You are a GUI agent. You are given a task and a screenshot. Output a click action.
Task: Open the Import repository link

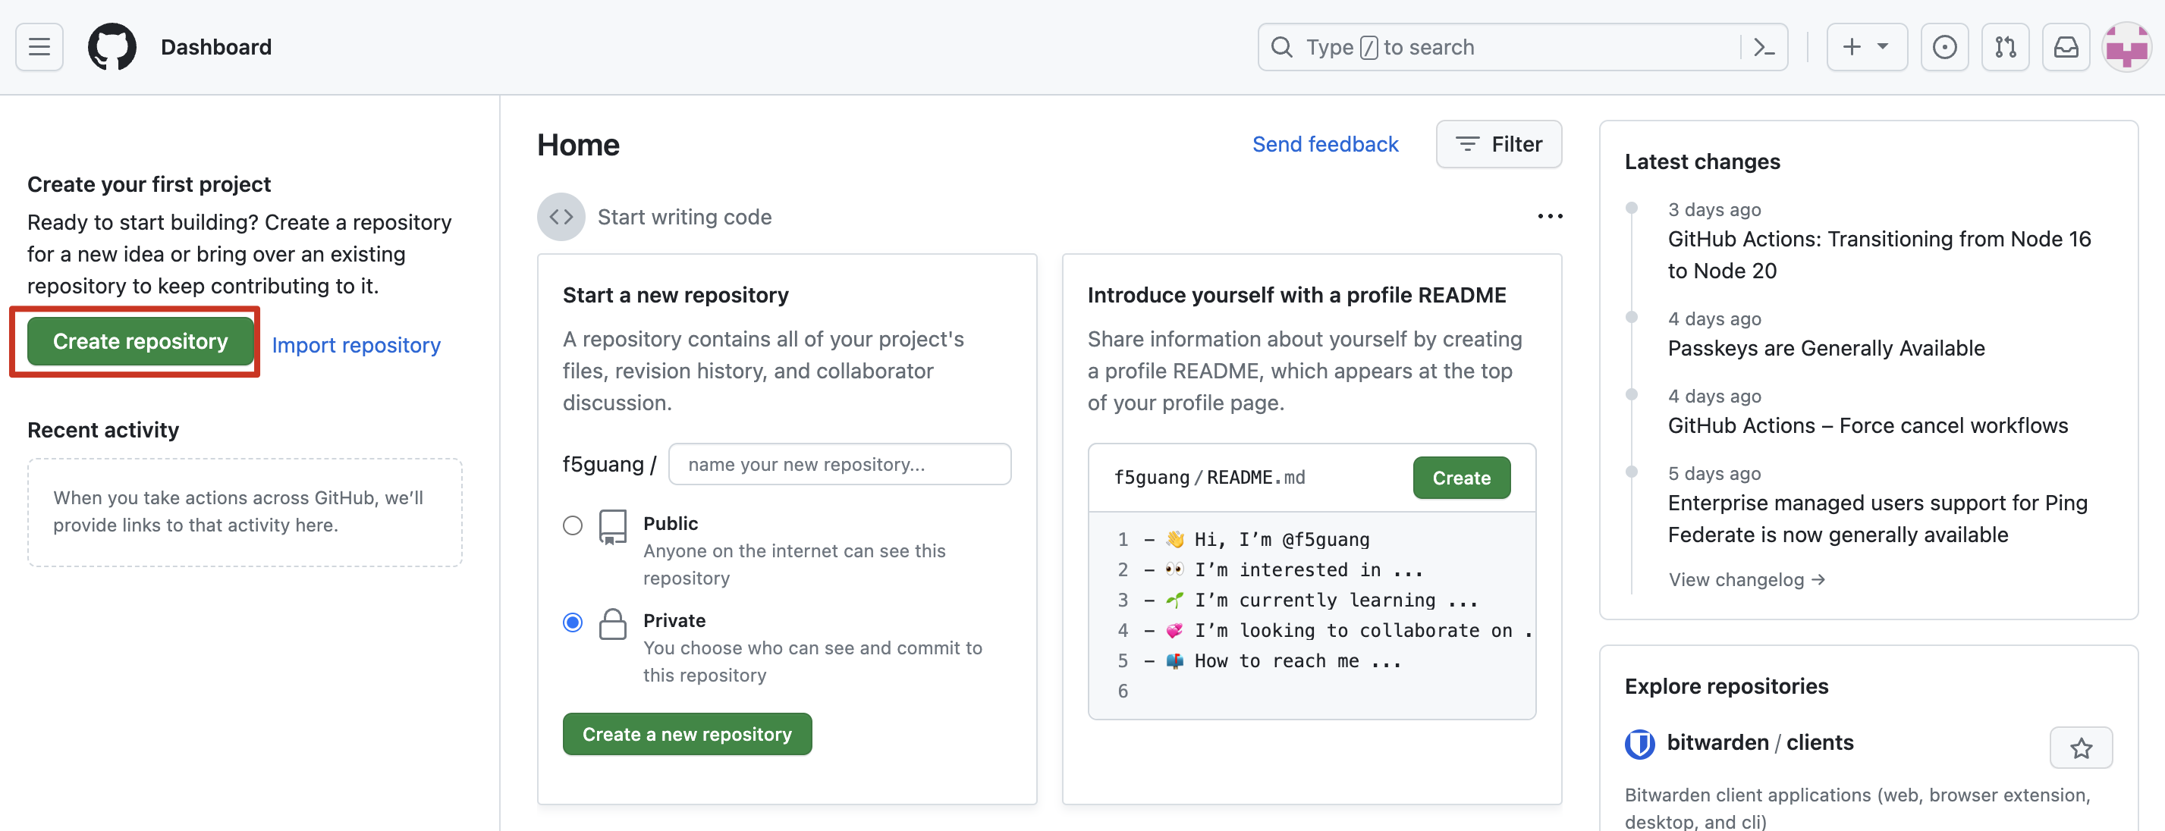pos(356,344)
